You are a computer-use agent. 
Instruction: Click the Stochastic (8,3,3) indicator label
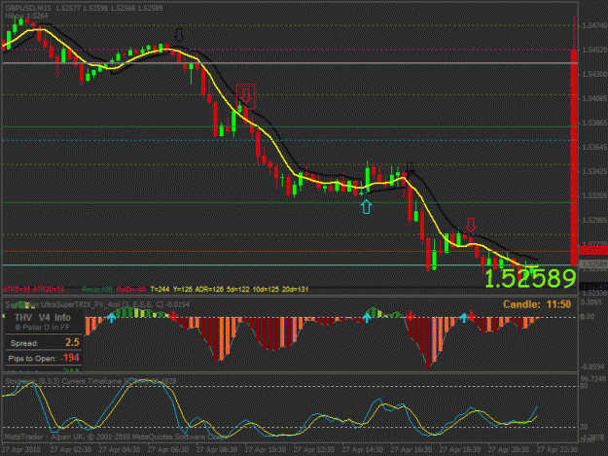[90, 381]
